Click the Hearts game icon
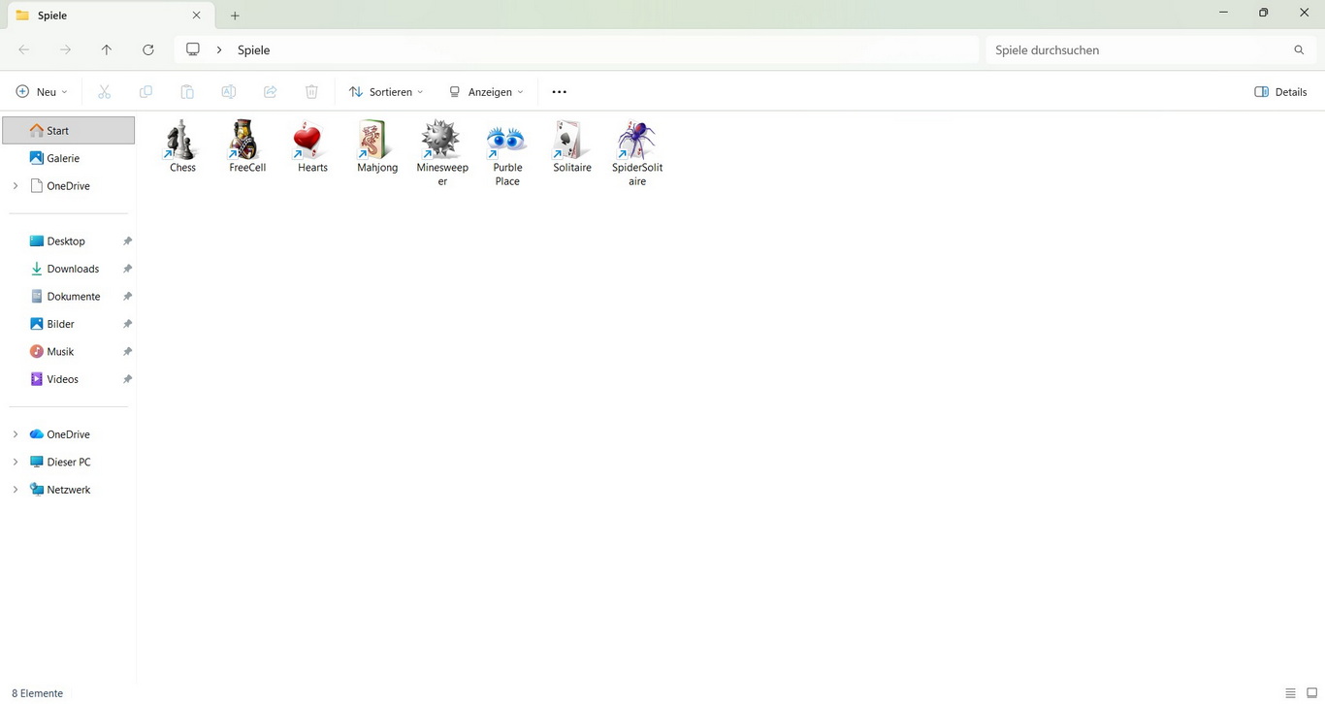Image resolution: width=1325 pixels, height=704 pixels. [x=312, y=142]
